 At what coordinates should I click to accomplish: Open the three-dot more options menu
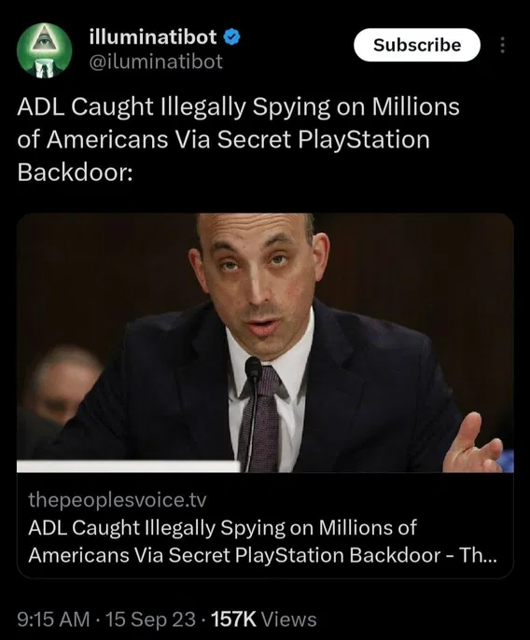tap(503, 45)
